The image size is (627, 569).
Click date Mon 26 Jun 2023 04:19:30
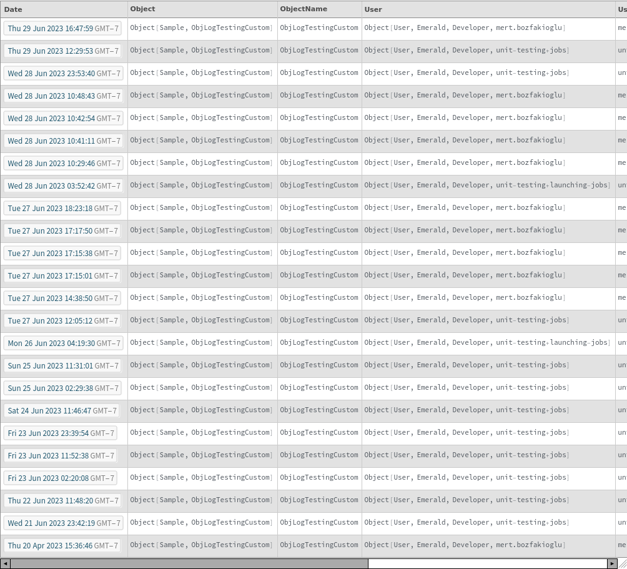tap(64, 344)
